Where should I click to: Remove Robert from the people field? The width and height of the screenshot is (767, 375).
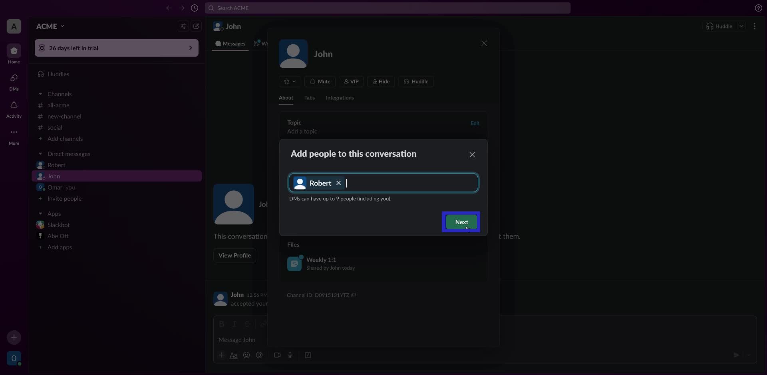tap(339, 183)
